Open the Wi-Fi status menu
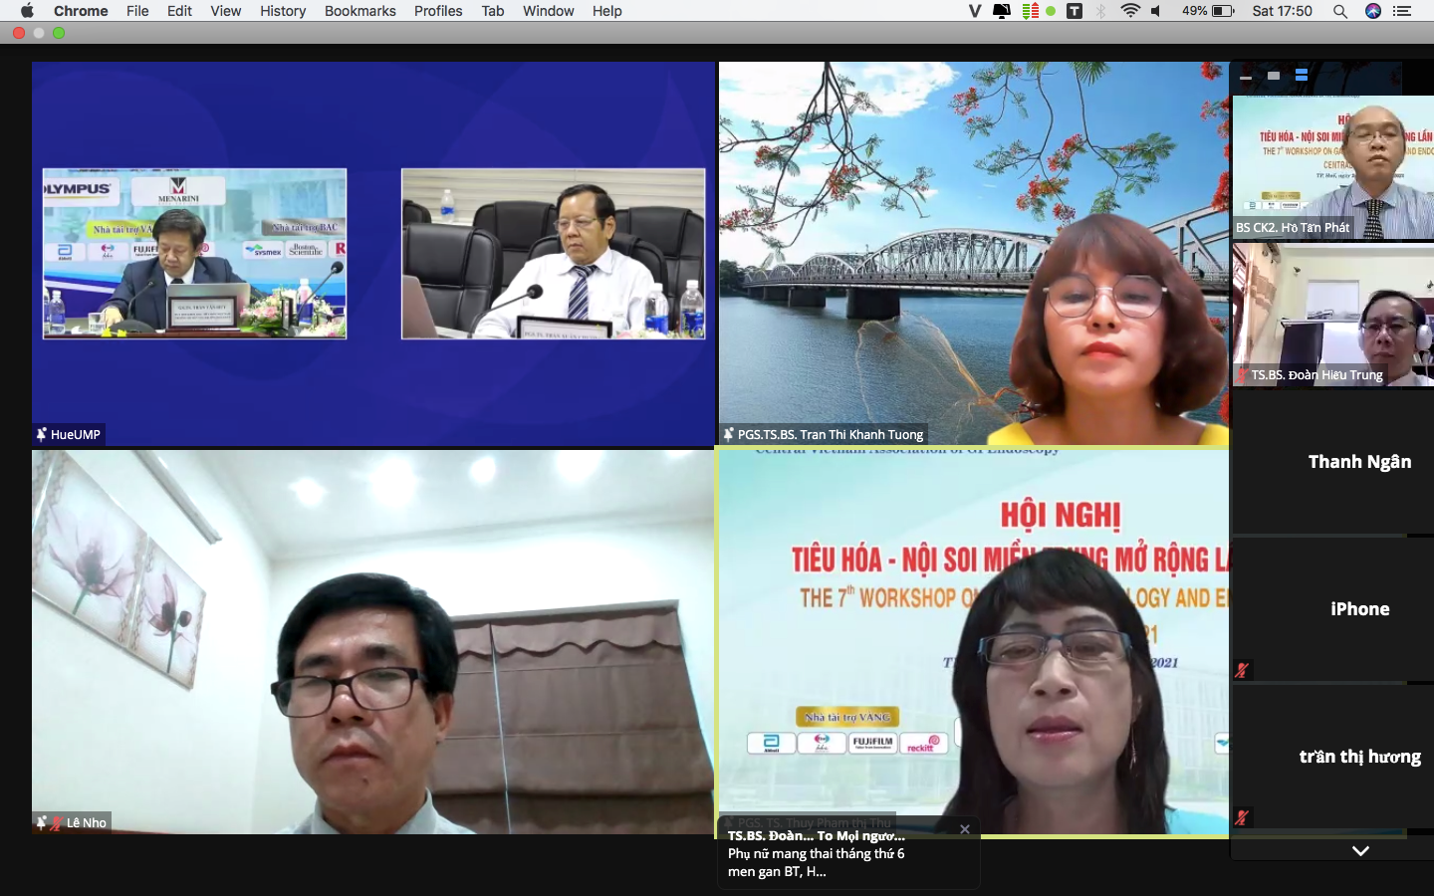The image size is (1434, 896). click(x=1130, y=11)
